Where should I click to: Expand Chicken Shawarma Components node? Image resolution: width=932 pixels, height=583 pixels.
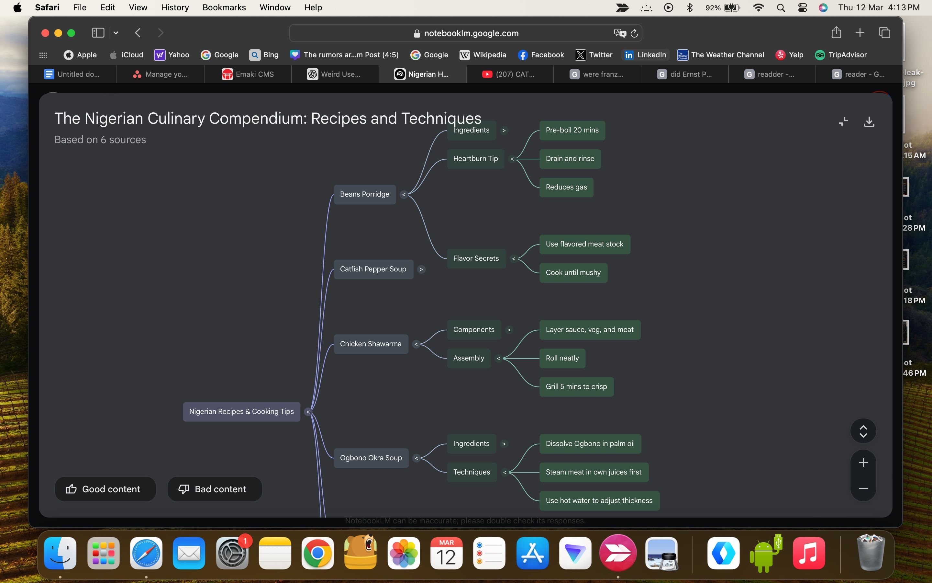pos(509,330)
